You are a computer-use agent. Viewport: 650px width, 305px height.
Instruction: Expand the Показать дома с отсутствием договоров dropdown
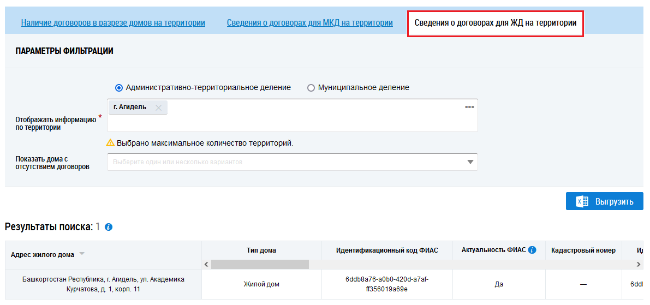point(470,162)
